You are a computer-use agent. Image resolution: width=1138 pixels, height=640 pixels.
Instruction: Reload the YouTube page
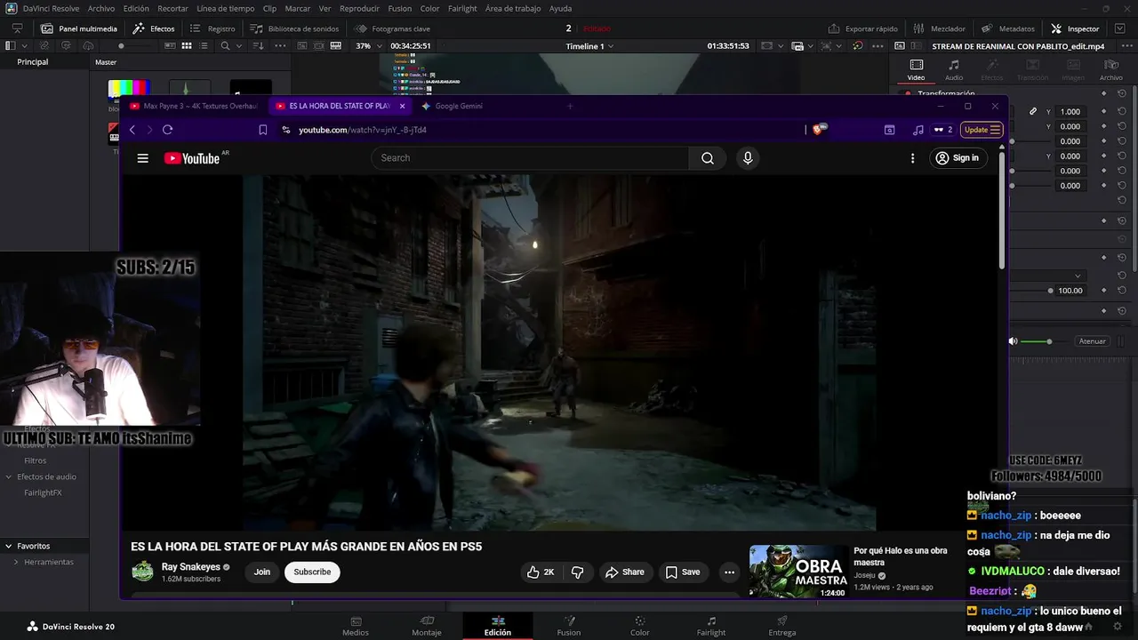point(167,130)
